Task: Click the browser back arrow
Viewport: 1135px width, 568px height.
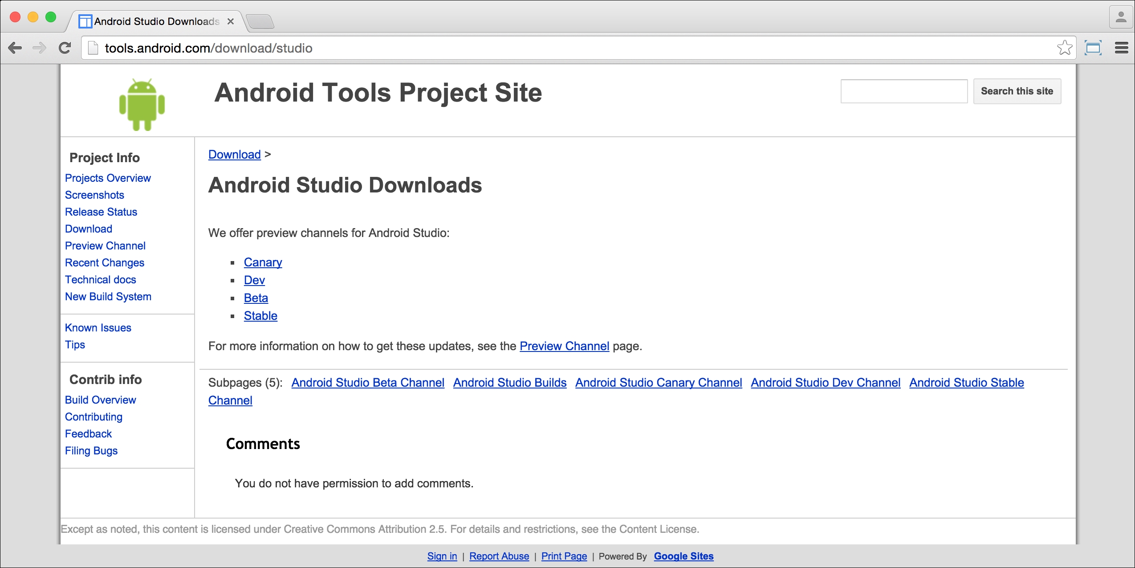Action: (x=15, y=48)
